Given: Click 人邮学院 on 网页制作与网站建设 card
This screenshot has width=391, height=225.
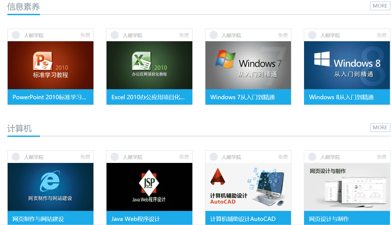Looking at the screenshot, I should (x=34, y=157).
